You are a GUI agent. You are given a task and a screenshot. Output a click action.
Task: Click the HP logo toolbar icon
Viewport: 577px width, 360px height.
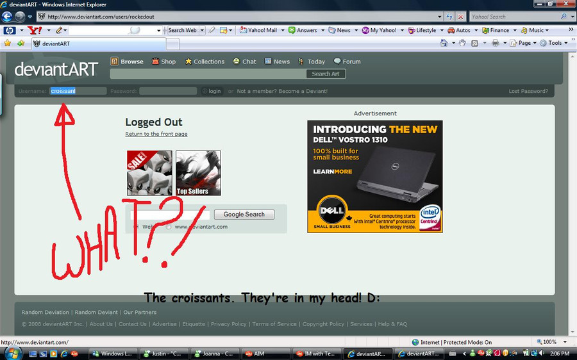tap(9, 30)
